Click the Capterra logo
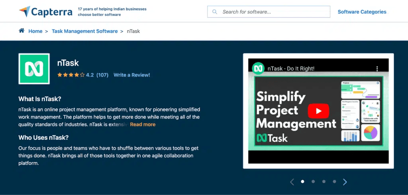The width and height of the screenshot is (408, 195). coord(45,12)
